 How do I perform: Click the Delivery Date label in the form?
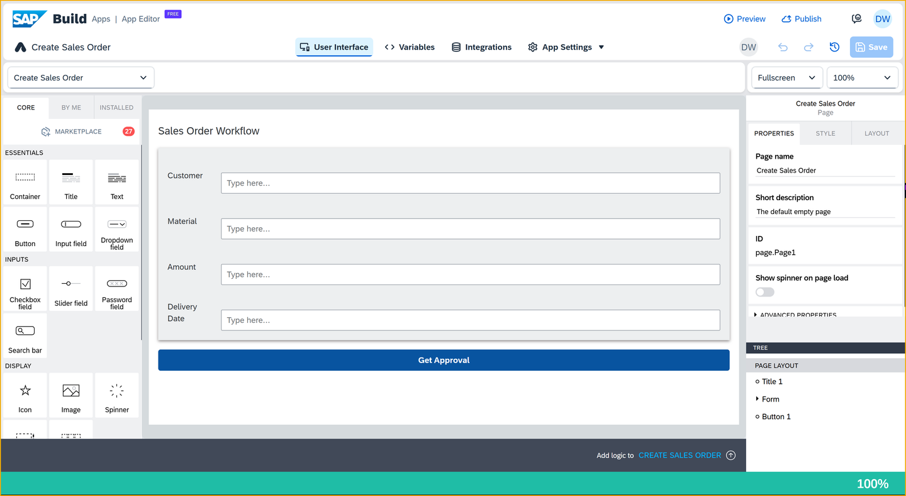tap(182, 313)
